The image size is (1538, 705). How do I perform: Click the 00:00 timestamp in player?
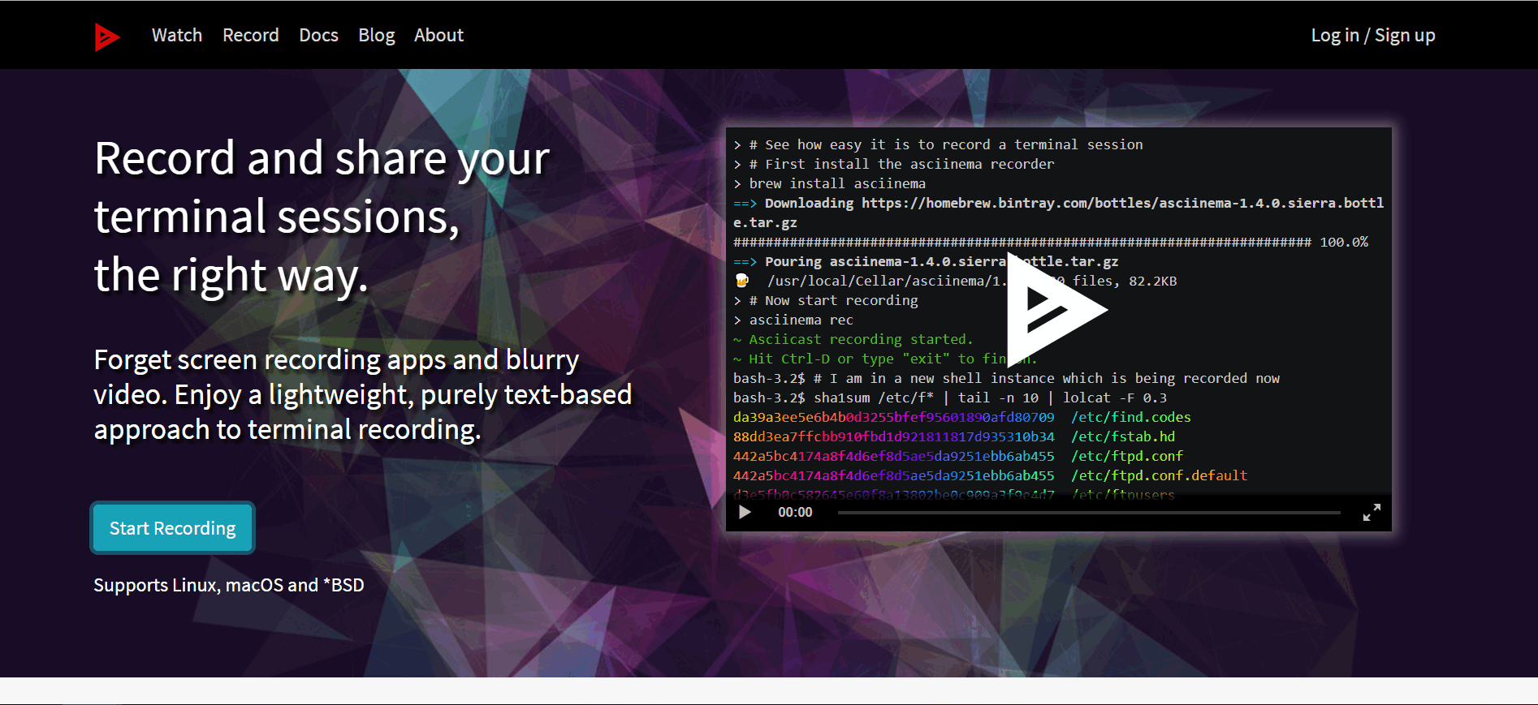[x=795, y=512]
